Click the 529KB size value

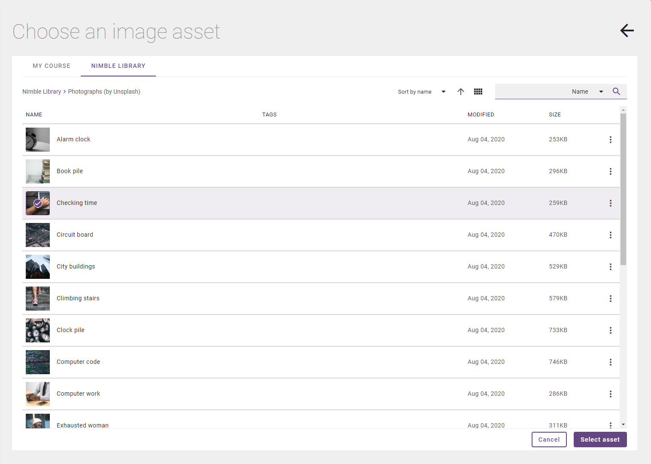click(x=558, y=266)
